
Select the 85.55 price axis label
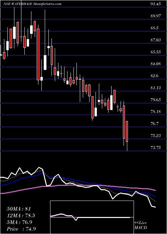(156, 52)
